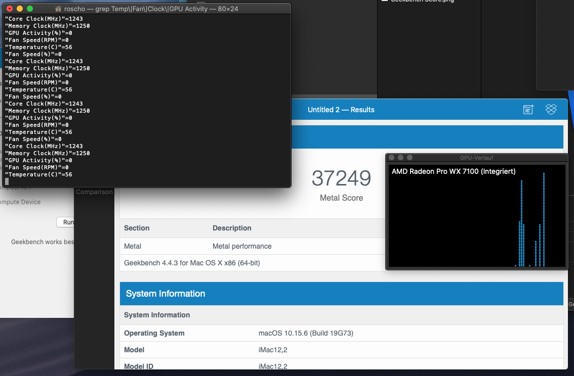Close the GPU-Verlauf window

tap(391, 158)
